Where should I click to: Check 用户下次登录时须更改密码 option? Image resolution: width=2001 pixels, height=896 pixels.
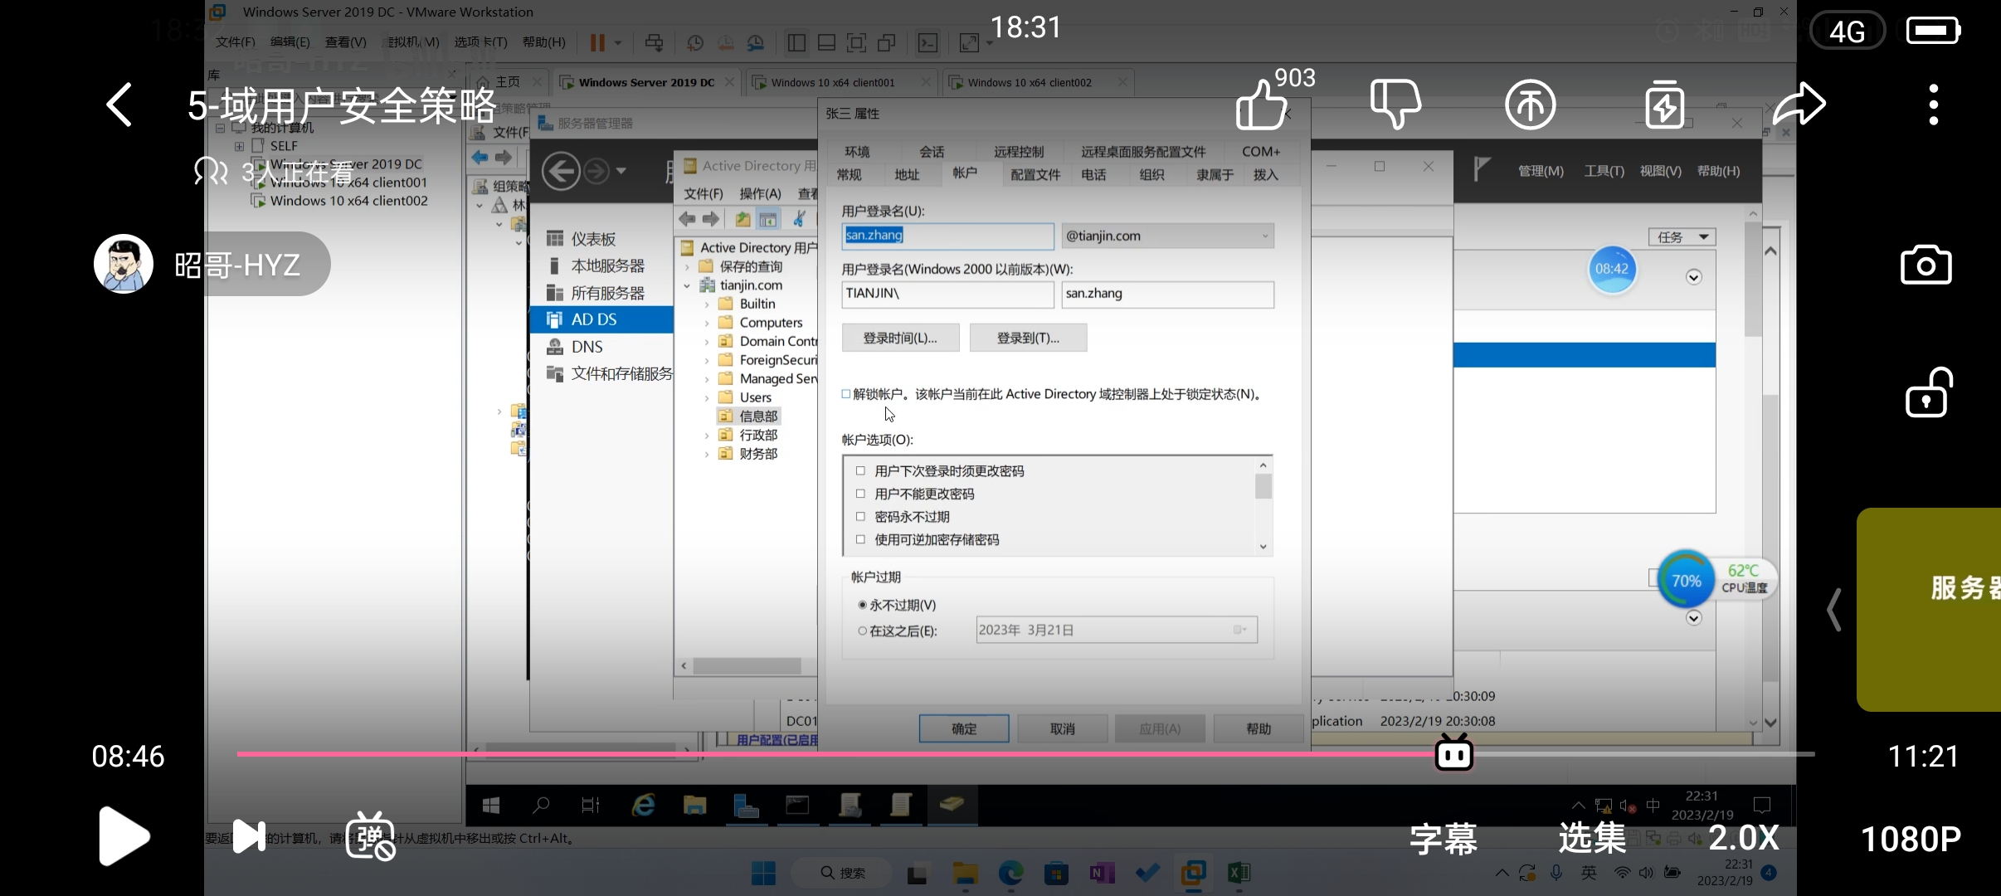[860, 470]
